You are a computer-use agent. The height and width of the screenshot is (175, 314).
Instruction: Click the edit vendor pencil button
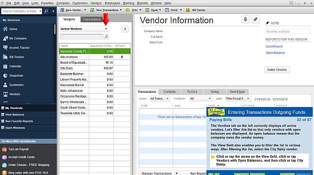pyautogui.click(x=255, y=19)
